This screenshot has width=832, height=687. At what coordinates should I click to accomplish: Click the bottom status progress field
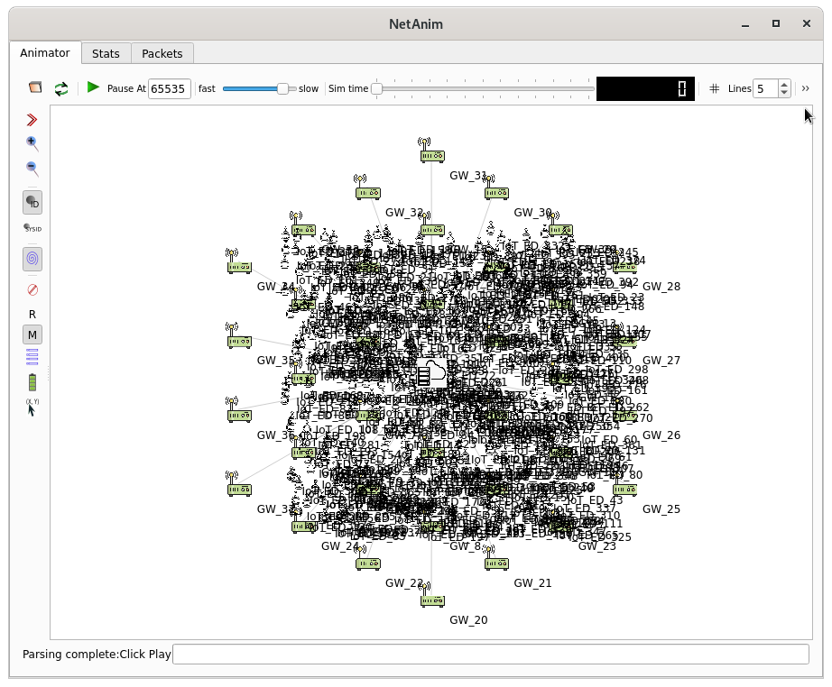point(491,654)
